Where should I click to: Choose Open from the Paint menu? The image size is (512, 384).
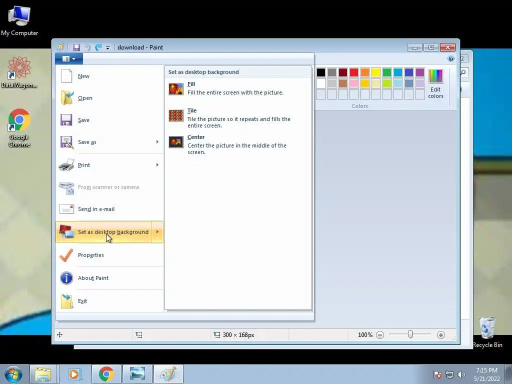[x=109, y=98]
